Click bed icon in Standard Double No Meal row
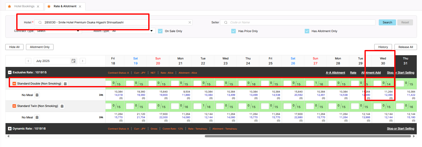This screenshot has width=422, height=147. tap(101, 95)
